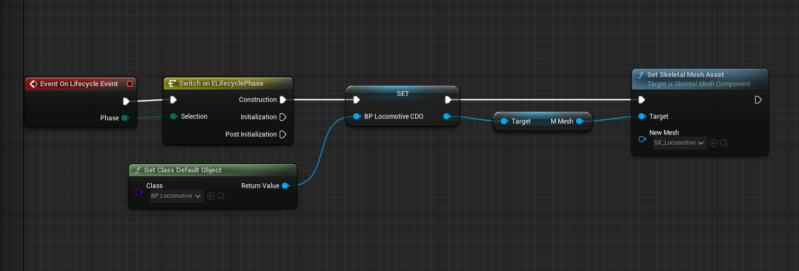Click the Event node's execution output pin
Screen dimensions: 799x271
(x=126, y=101)
